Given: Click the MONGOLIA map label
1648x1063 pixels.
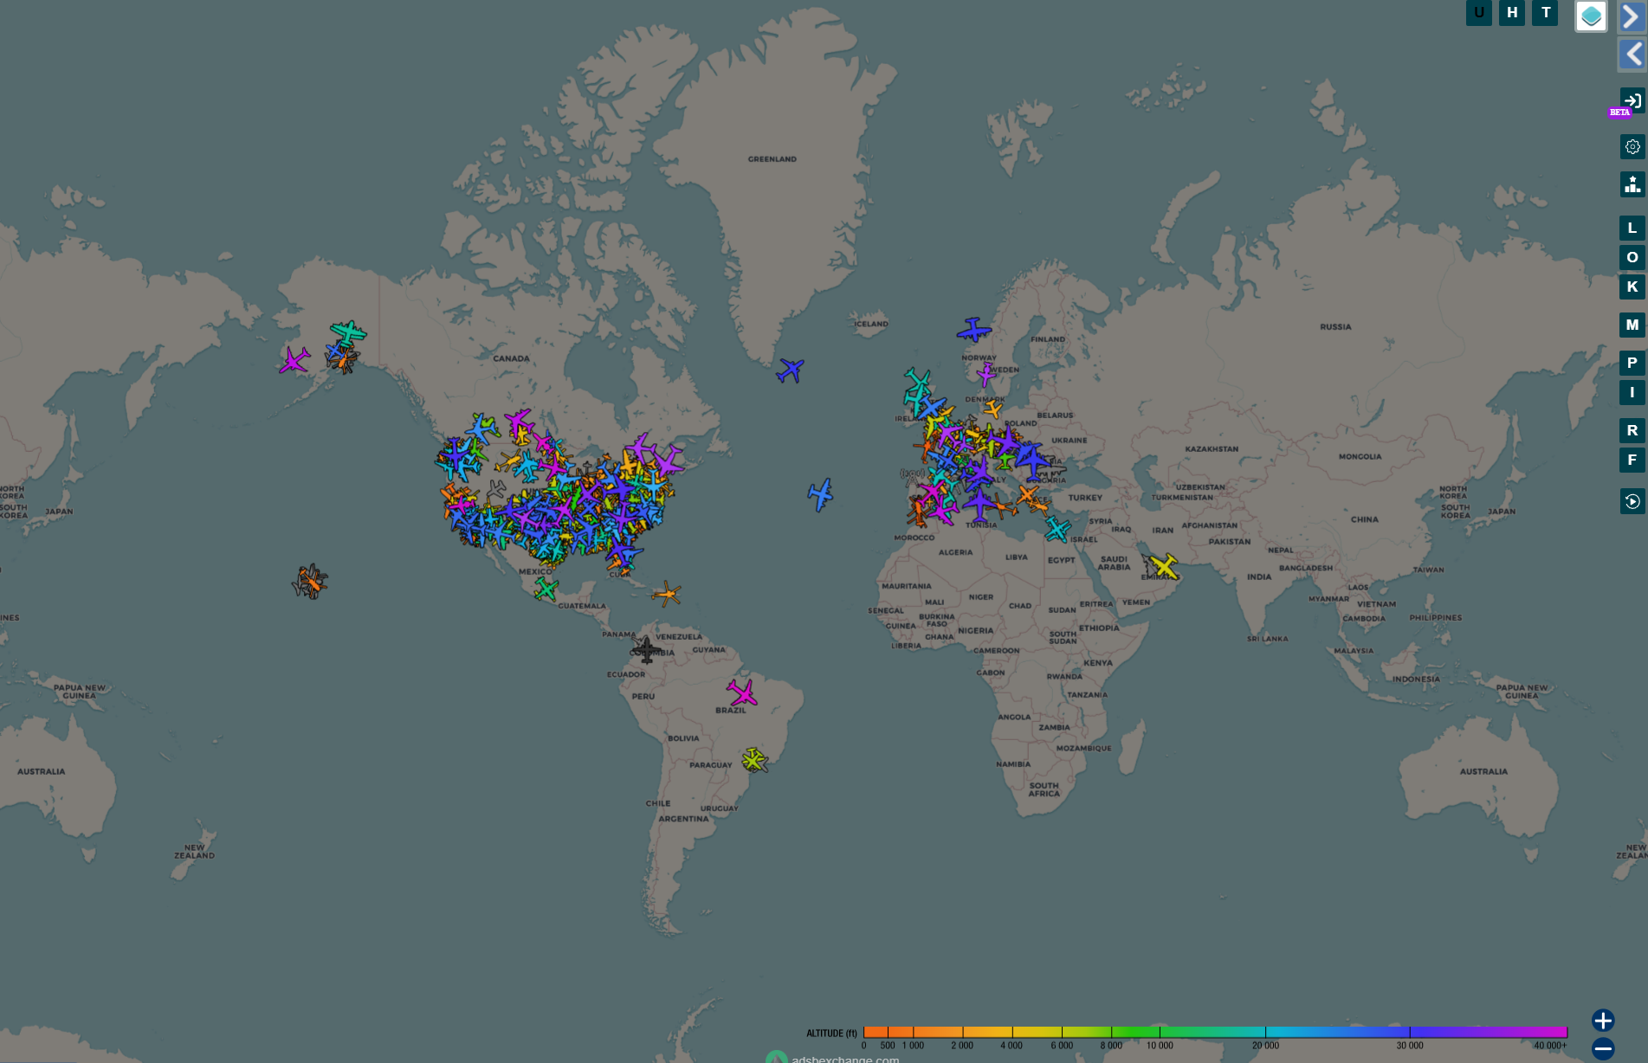Looking at the screenshot, I should pyautogui.click(x=1360, y=456).
